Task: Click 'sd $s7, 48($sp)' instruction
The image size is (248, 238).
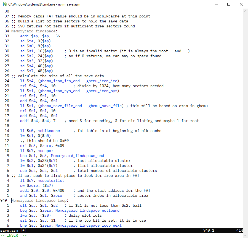Action: pos(36,71)
